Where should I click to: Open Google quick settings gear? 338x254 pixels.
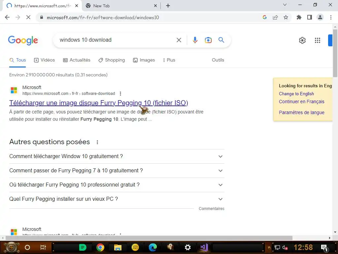(302, 40)
